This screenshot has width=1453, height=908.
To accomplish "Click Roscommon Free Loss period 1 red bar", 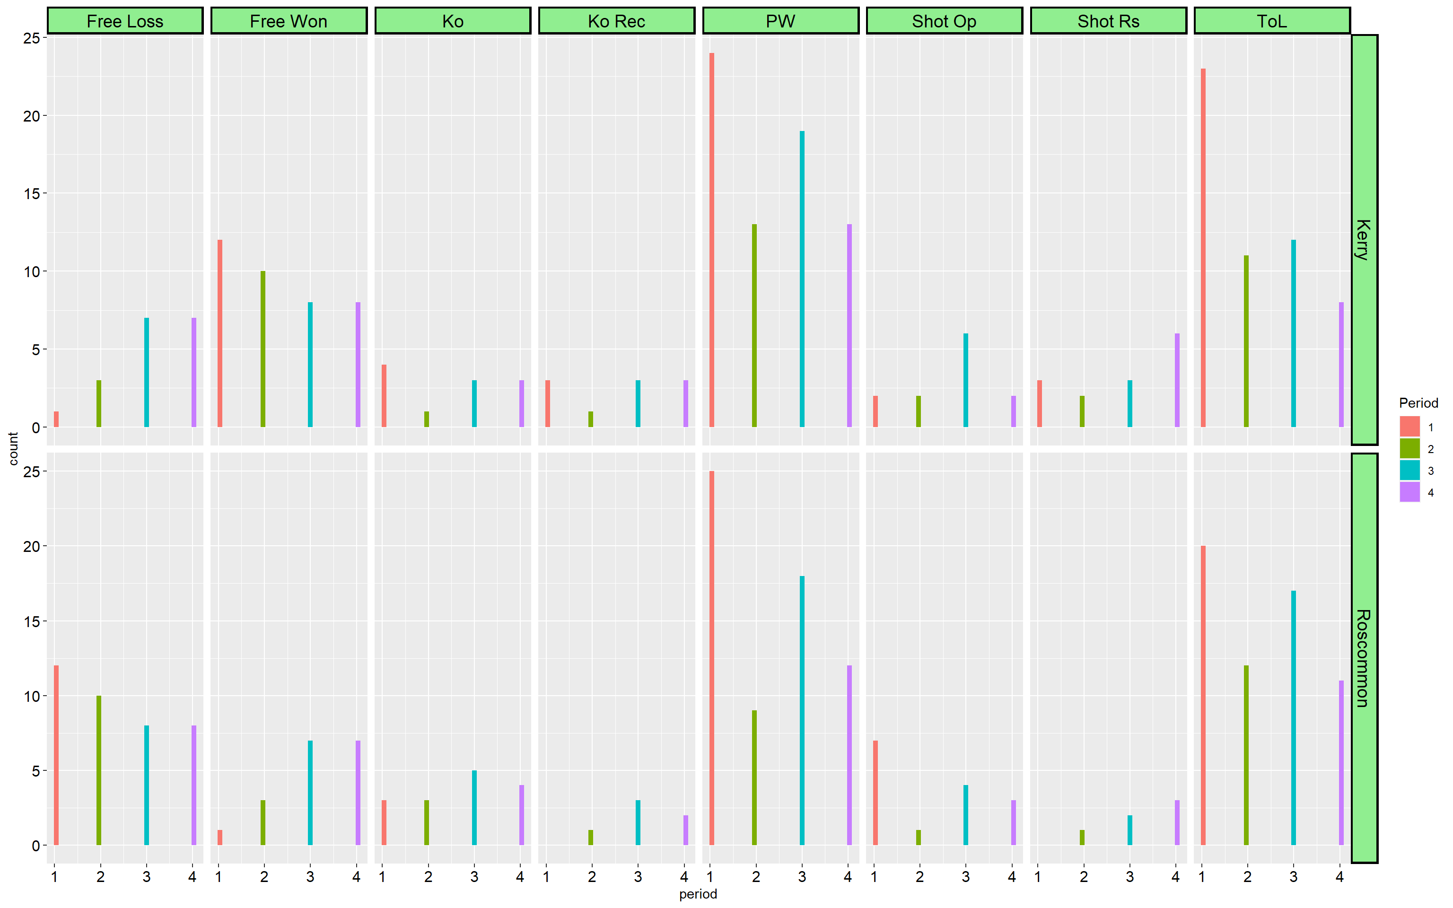I will (56, 755).
